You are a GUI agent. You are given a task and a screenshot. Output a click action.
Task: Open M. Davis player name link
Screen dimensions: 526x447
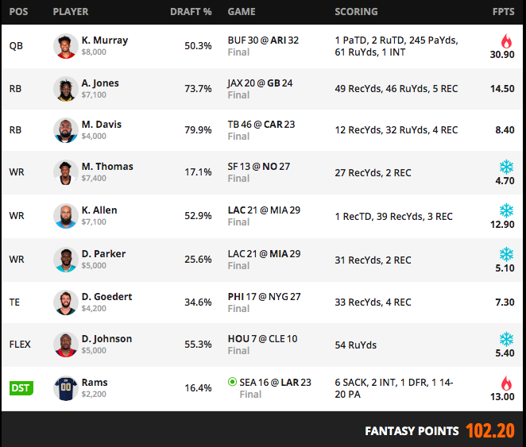(102, 125)
